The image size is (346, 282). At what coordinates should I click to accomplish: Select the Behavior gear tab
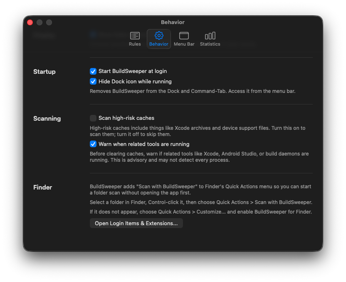click(x=159, y=39)
